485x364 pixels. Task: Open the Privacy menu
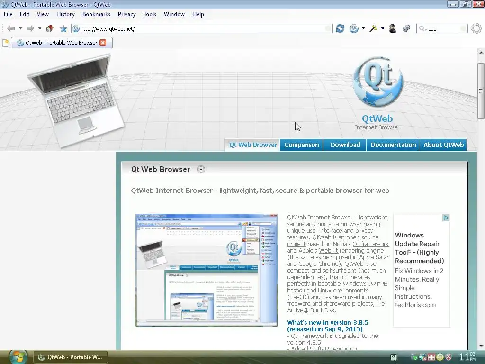pos(127,14)
